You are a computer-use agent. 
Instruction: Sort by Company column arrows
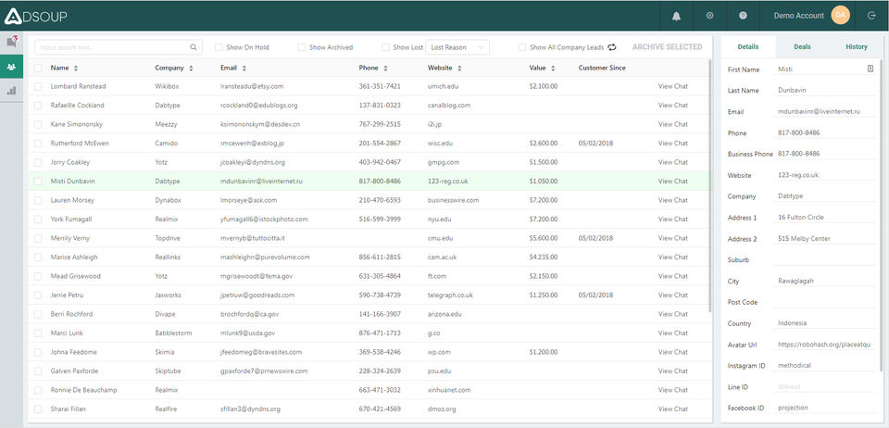click(x=191, y=68)
